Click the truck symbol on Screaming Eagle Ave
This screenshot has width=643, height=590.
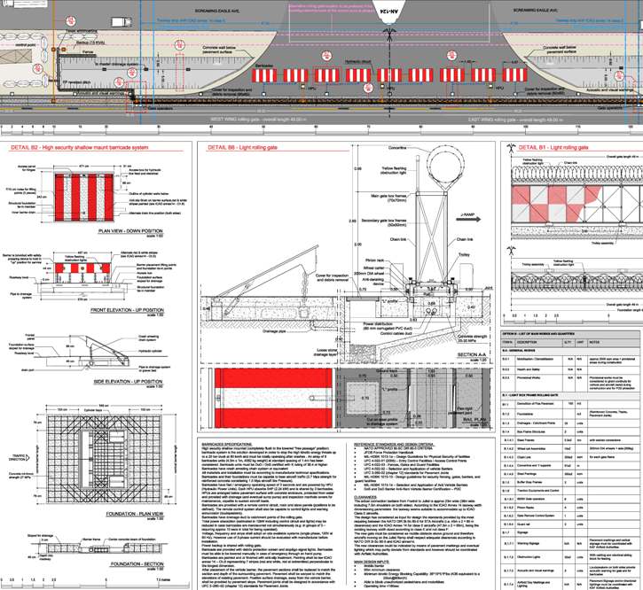click(x=122, y=22)
